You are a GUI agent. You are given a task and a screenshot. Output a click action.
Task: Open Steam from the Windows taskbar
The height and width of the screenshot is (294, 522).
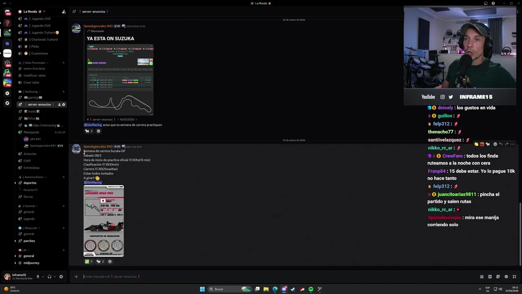tap(293, 289)
